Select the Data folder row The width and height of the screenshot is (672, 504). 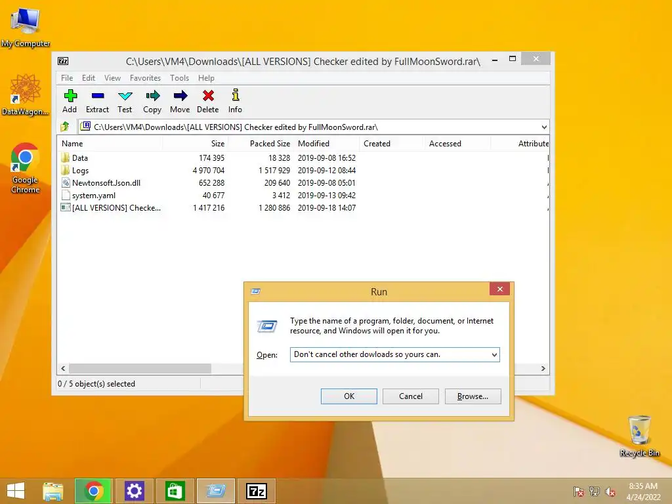tap(303, 157)
